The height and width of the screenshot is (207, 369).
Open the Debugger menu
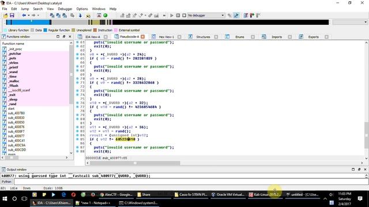coord(65,9)
